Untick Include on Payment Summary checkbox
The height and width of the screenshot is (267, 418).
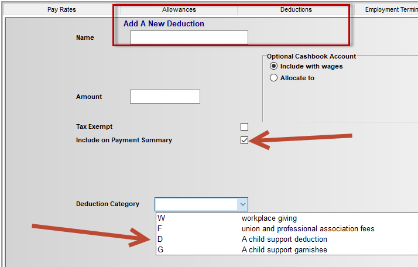pyautogui.click(x=244, y=140)
